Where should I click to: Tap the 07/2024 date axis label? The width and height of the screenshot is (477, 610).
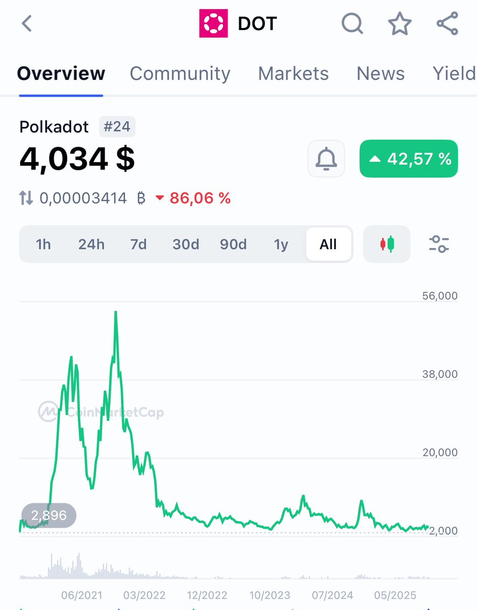(333, 595)
